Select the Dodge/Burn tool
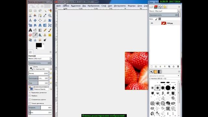 45,40
